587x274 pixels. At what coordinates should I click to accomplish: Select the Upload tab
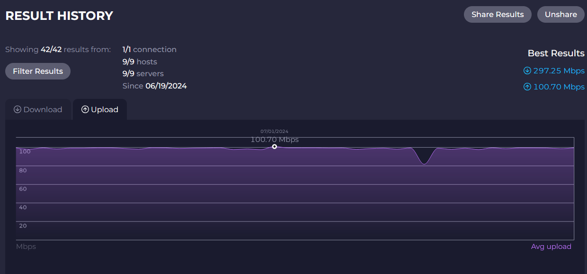100,109
